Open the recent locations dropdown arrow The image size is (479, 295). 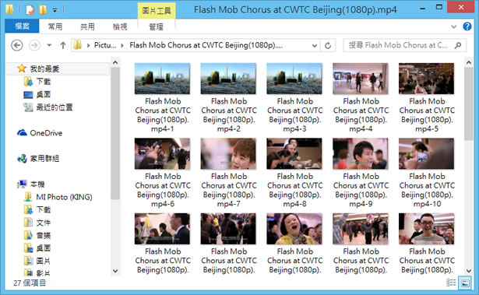pyautogui.click(x=49, y=45)
